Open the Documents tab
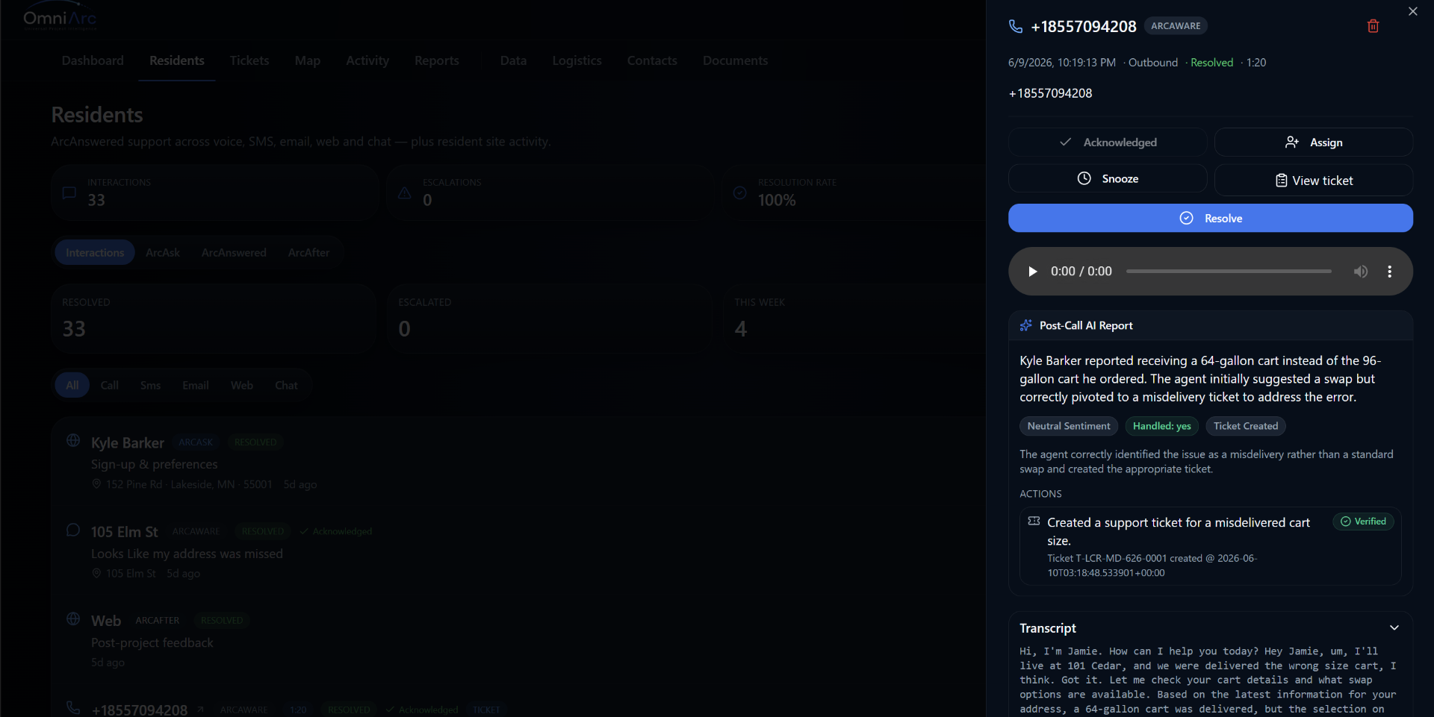This screenshot has width=1434, height=717. point(735,60)
